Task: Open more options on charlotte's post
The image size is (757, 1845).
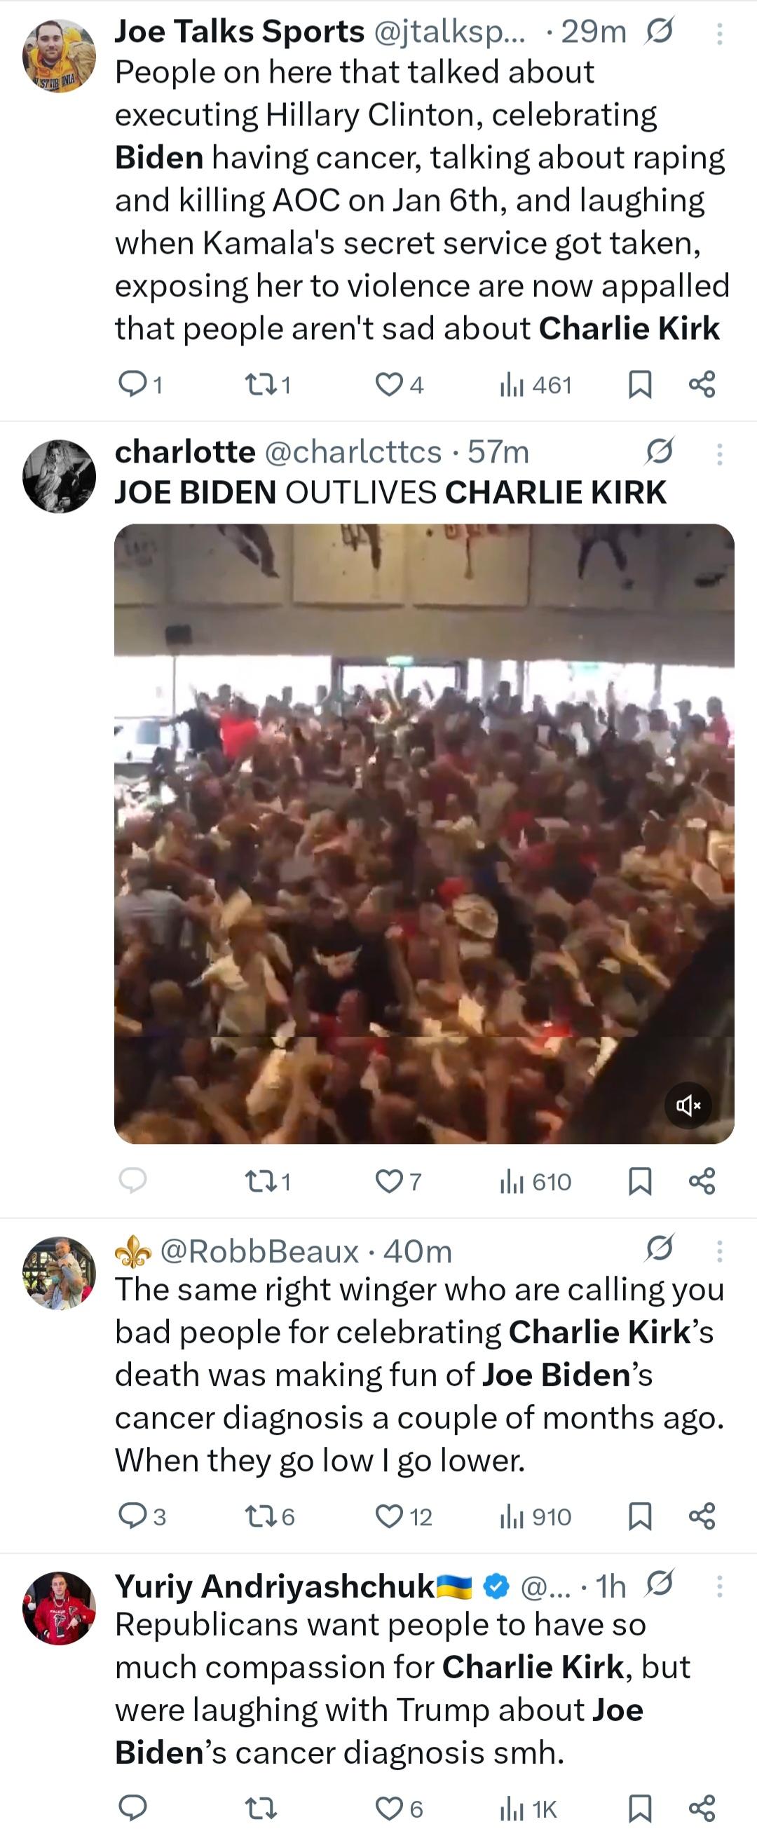Action: coord(720,454)
